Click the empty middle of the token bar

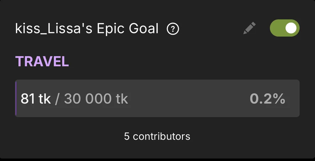[188, 98]
